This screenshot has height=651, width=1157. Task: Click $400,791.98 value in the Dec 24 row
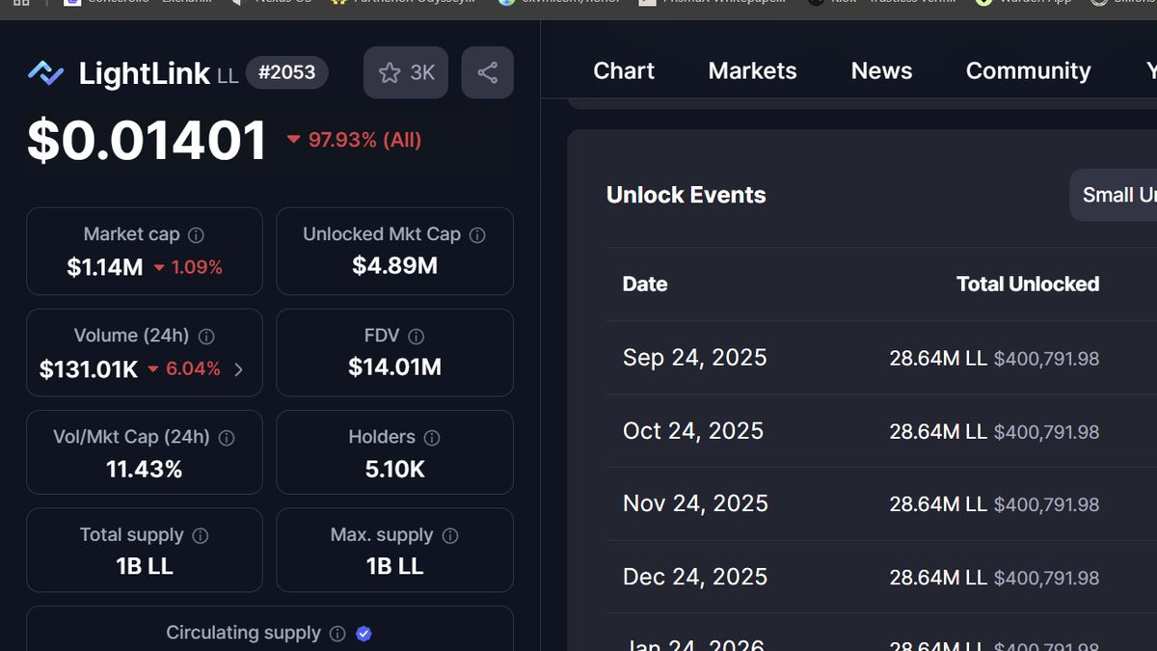(1046, 578)
